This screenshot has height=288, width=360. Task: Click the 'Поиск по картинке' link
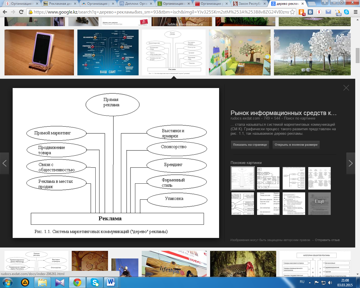click(300, 118)
